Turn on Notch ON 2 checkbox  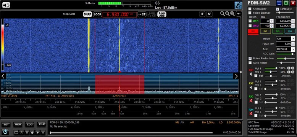tap(250, 25)
